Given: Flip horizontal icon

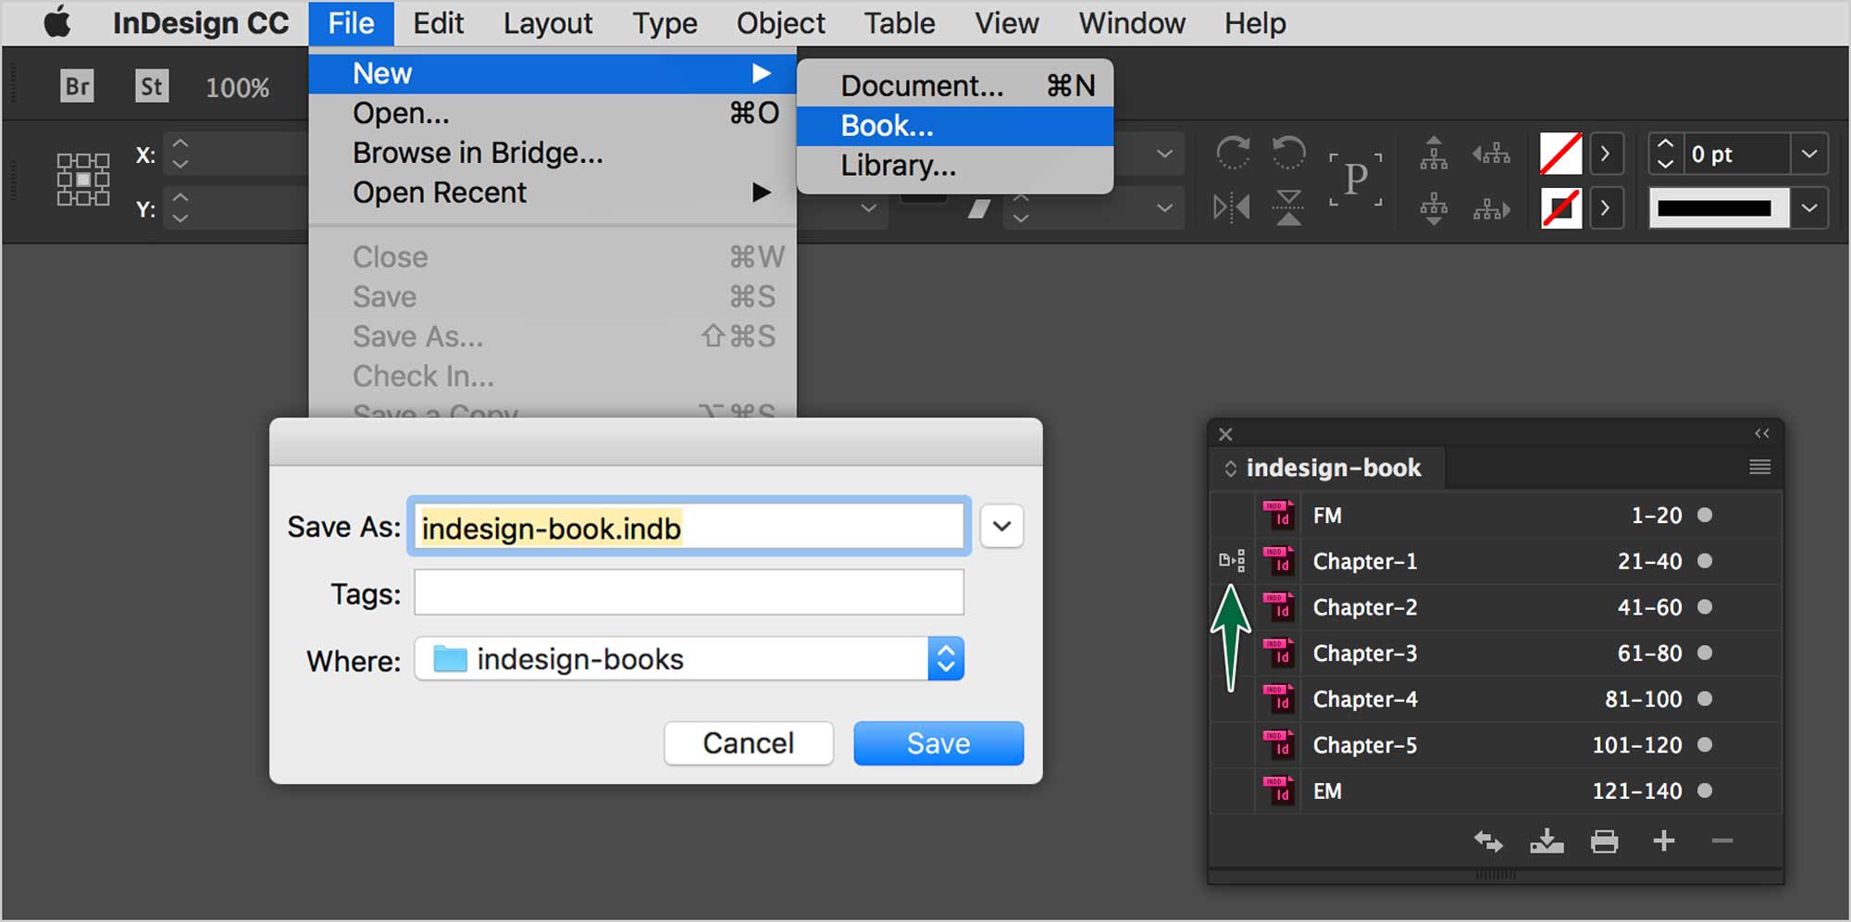Looking at the screenshot, I should tap(1232, 207).
